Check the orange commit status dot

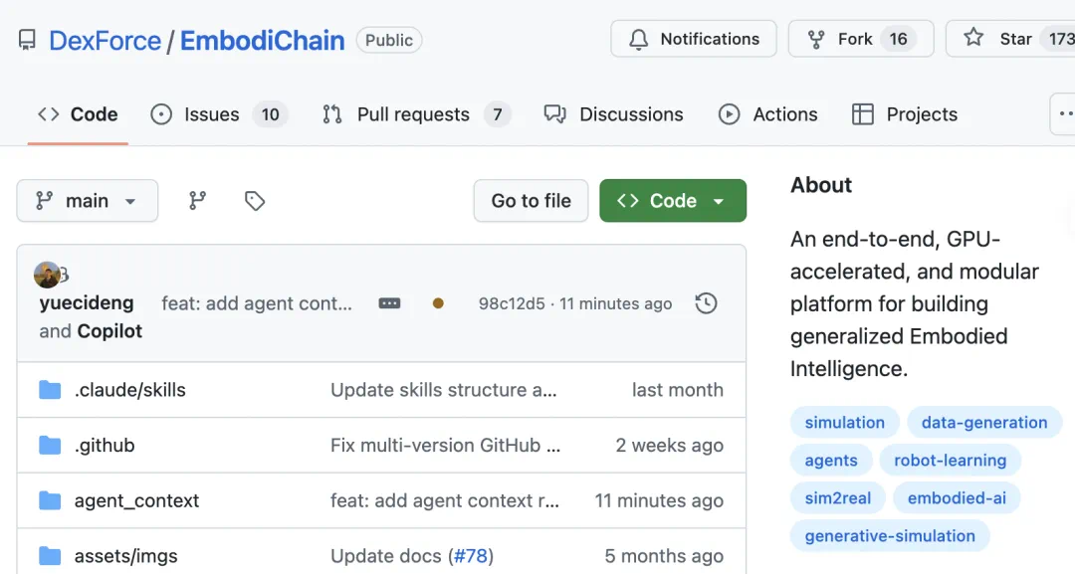438,303
